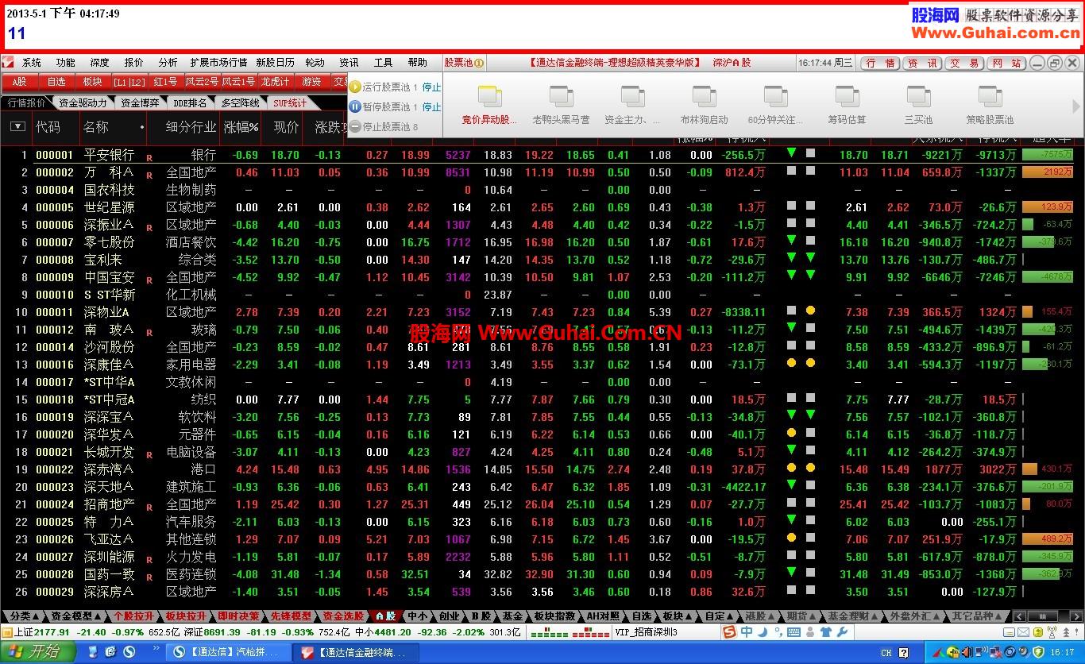The width and height of the screenshot is (1085, 664).
Task: Click the Sogou S input method icon
Action: pyautogui.click(x=728, y=632)
